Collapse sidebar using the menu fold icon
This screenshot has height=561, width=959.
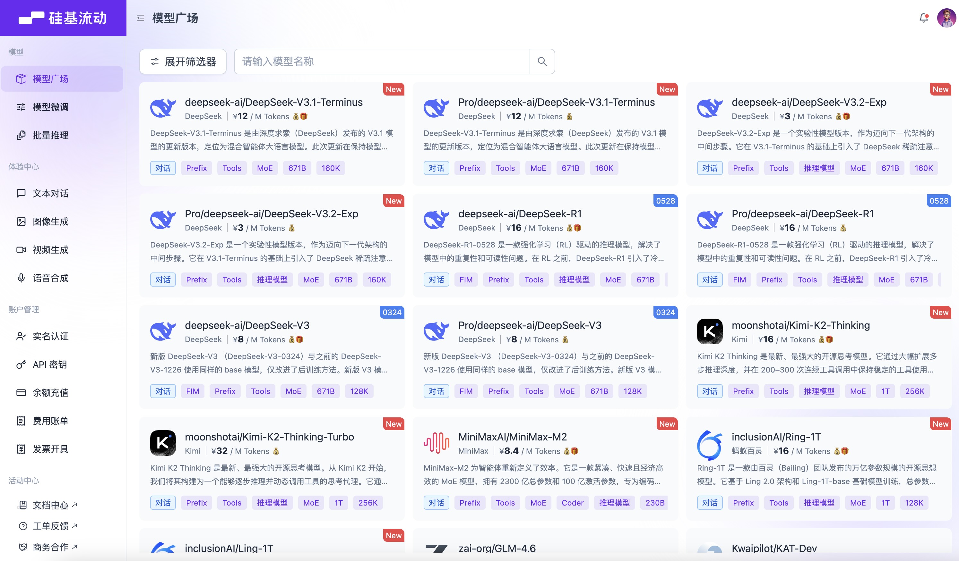[x=141, y=18]
